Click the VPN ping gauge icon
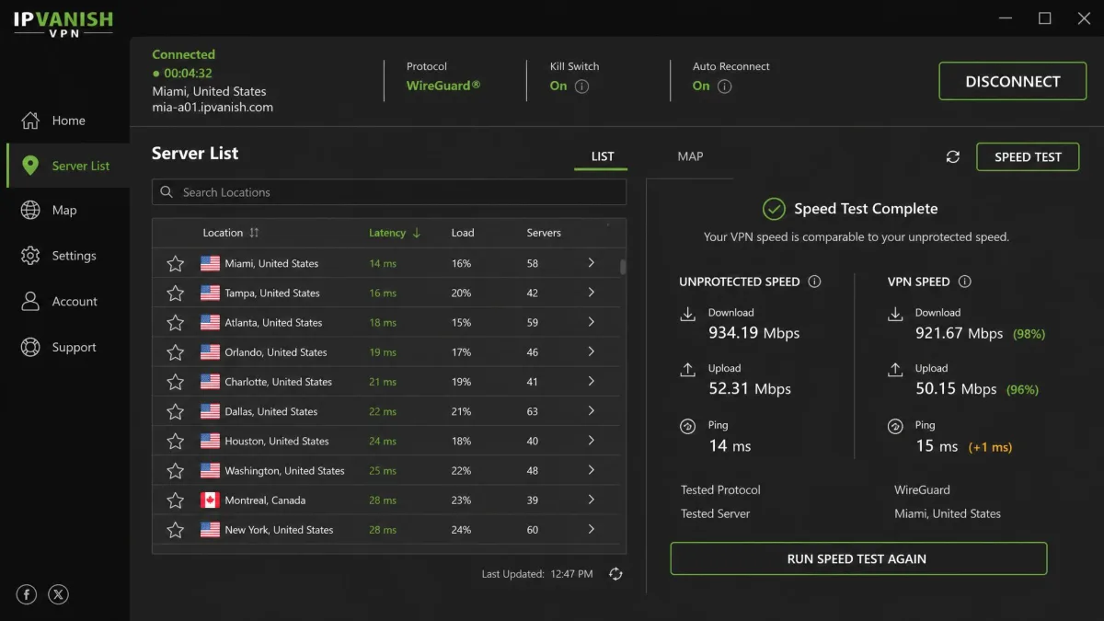This screenshot has width=1104, height=621. pos(894,427)
